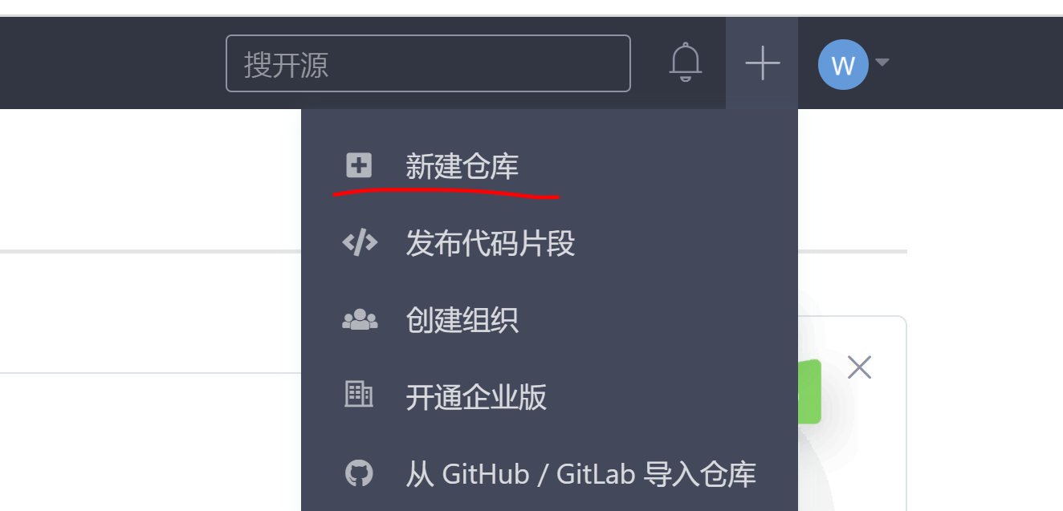Image resolution: width=1063 pixels, height=511 pixels.
Task: Click the people group icon for 创建组织
Action: [x=360, y=319]
